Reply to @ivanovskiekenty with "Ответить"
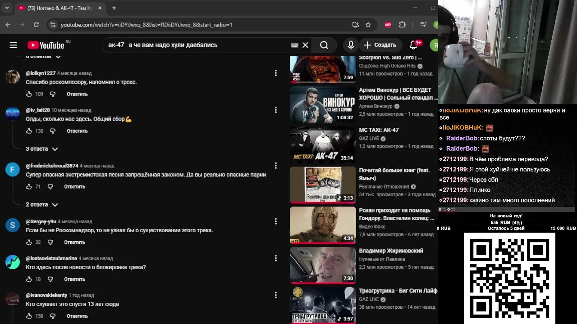 [x=77, y=316]
